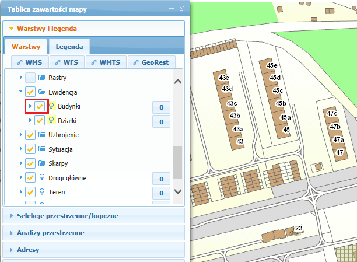Expand the Działki layer node
This screenshot has width=357, height=262.
(30, 120)
